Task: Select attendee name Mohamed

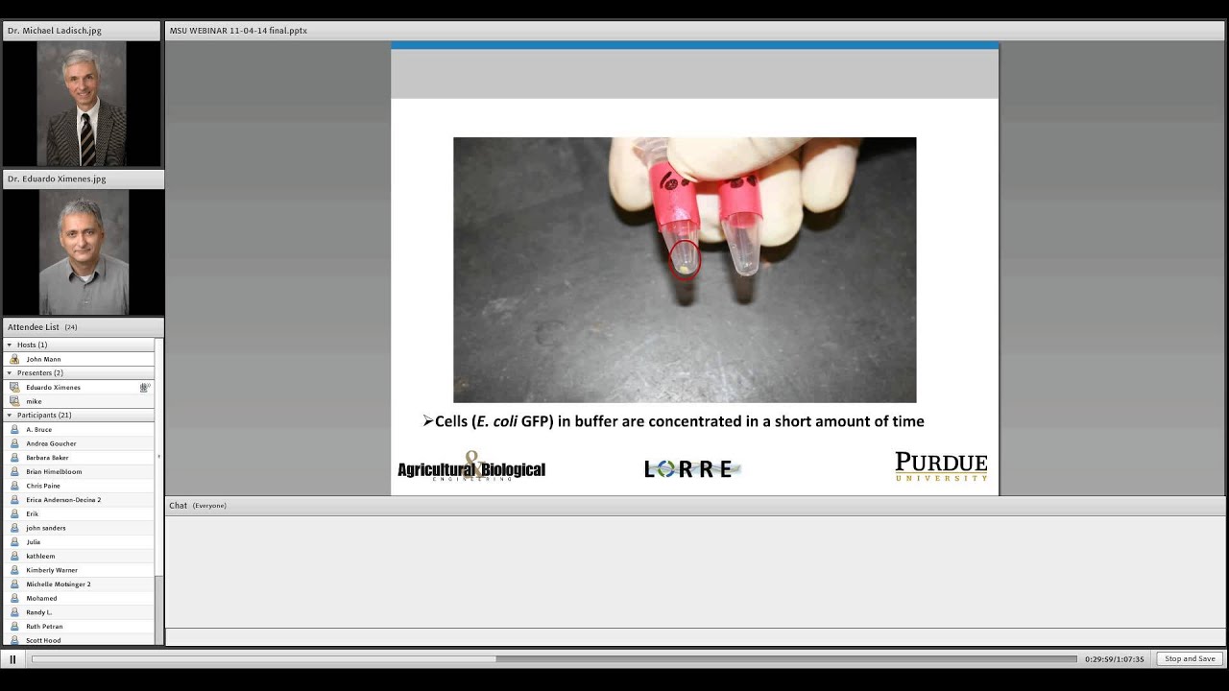Action: 41,598
